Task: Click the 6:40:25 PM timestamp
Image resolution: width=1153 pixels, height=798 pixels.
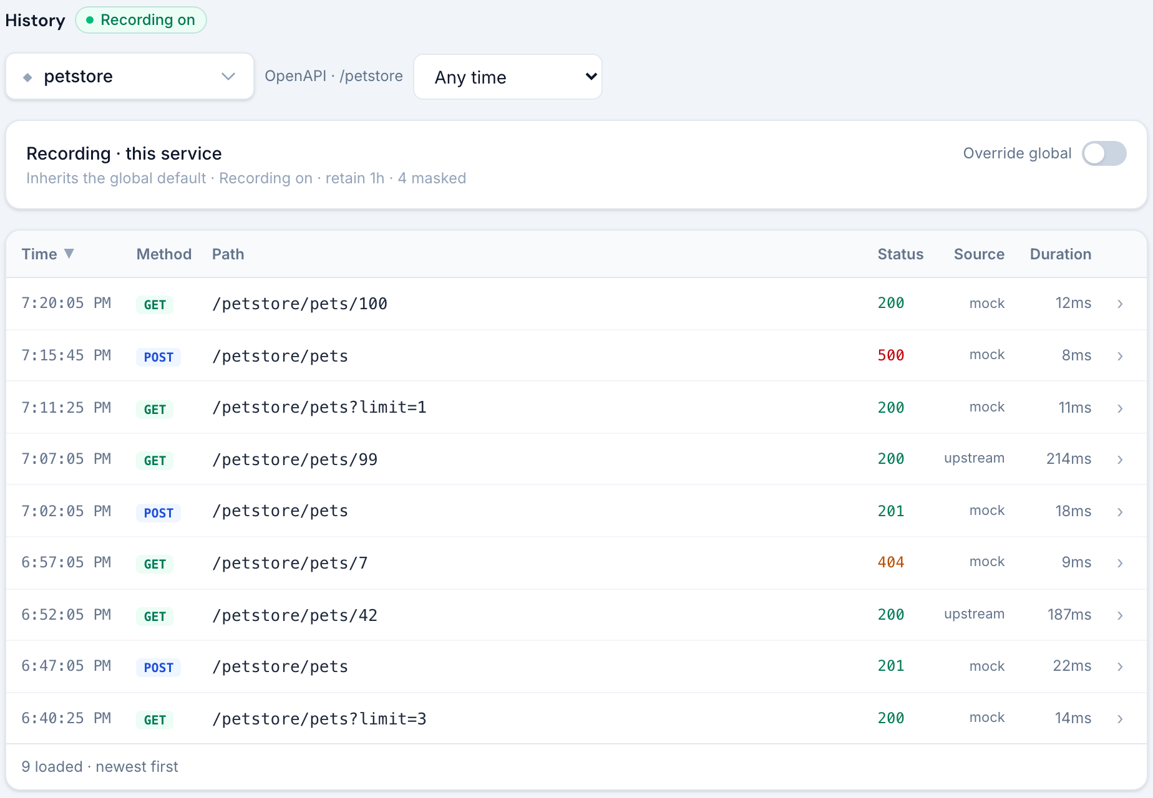Action: 66,718
